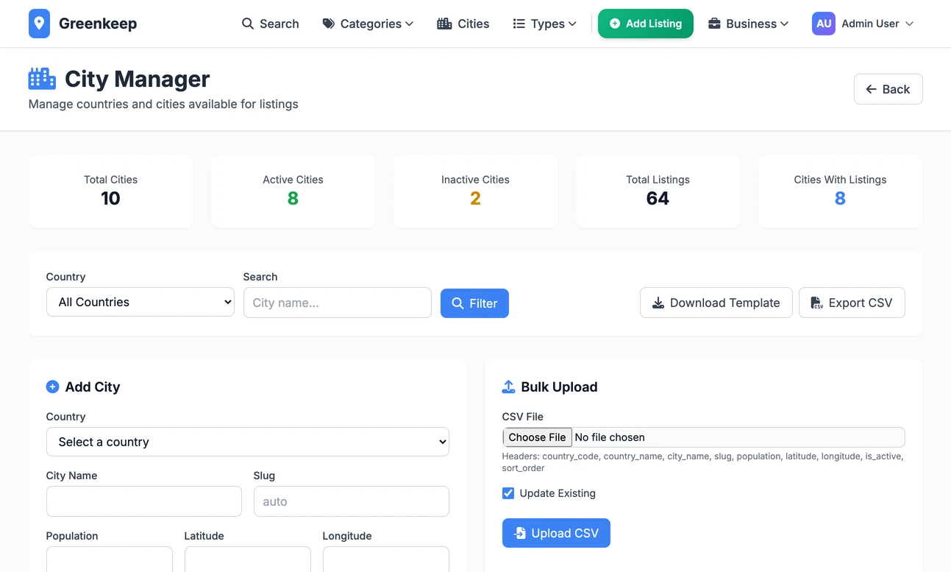Screen dimensions: 951x572
Task: Click the Export CSV button
Action: (852, 303)
